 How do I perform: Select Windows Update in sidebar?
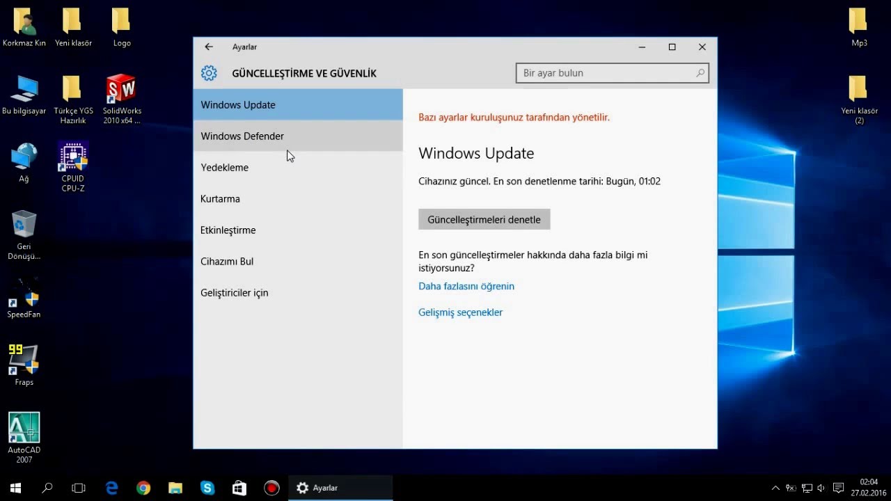(x=298, y=104)
